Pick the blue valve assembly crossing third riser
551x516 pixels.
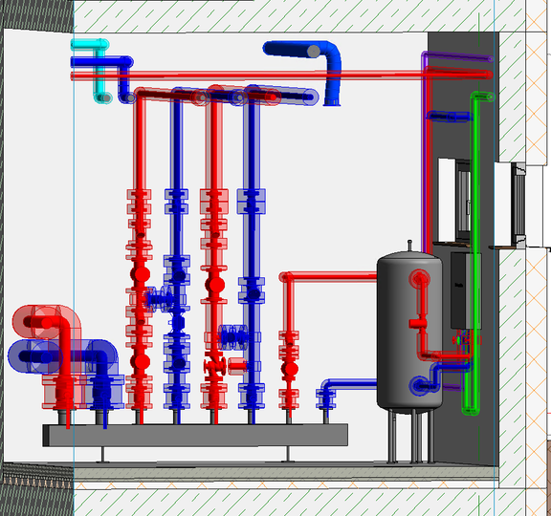(x=232, y=337)
